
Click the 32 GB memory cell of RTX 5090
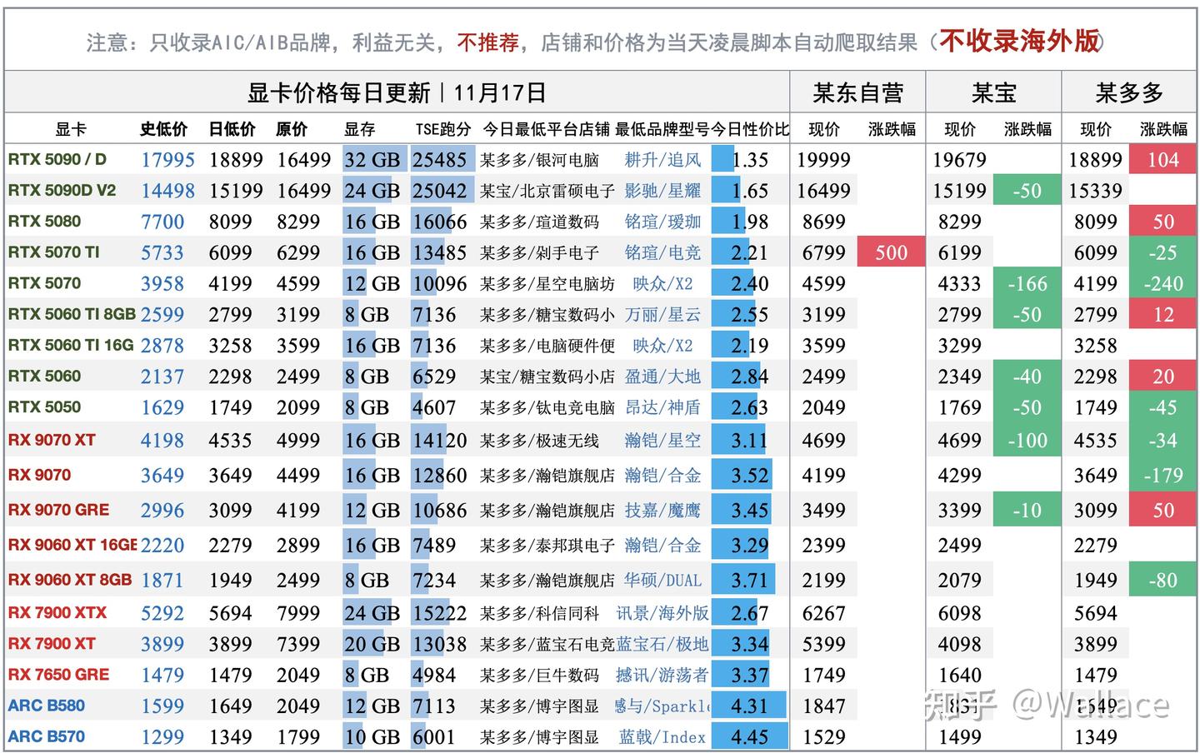pos(372,158)
